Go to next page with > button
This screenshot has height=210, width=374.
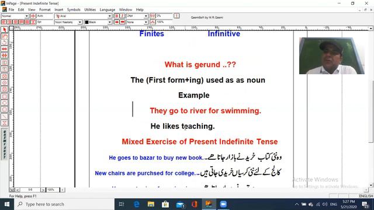tap(43, 190)
